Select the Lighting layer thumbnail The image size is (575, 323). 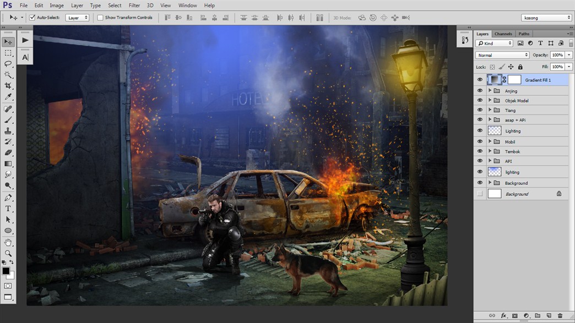(x=495, y=130)
